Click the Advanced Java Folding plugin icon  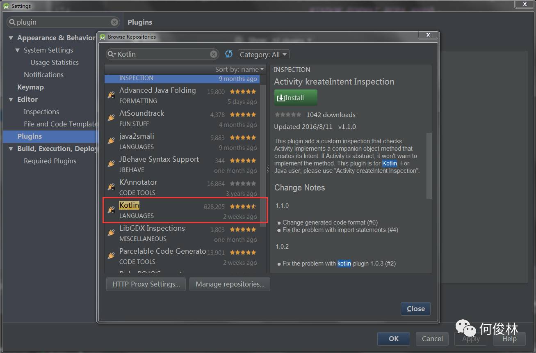click(x=111, y=95)
